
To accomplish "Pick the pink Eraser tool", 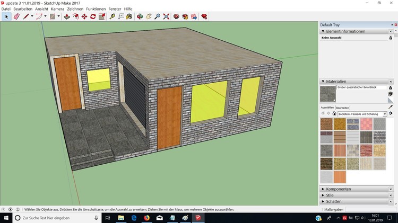I will point(16,17).
